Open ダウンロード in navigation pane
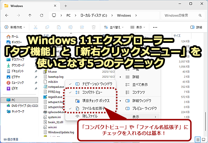208x143 pixels. 16,65
